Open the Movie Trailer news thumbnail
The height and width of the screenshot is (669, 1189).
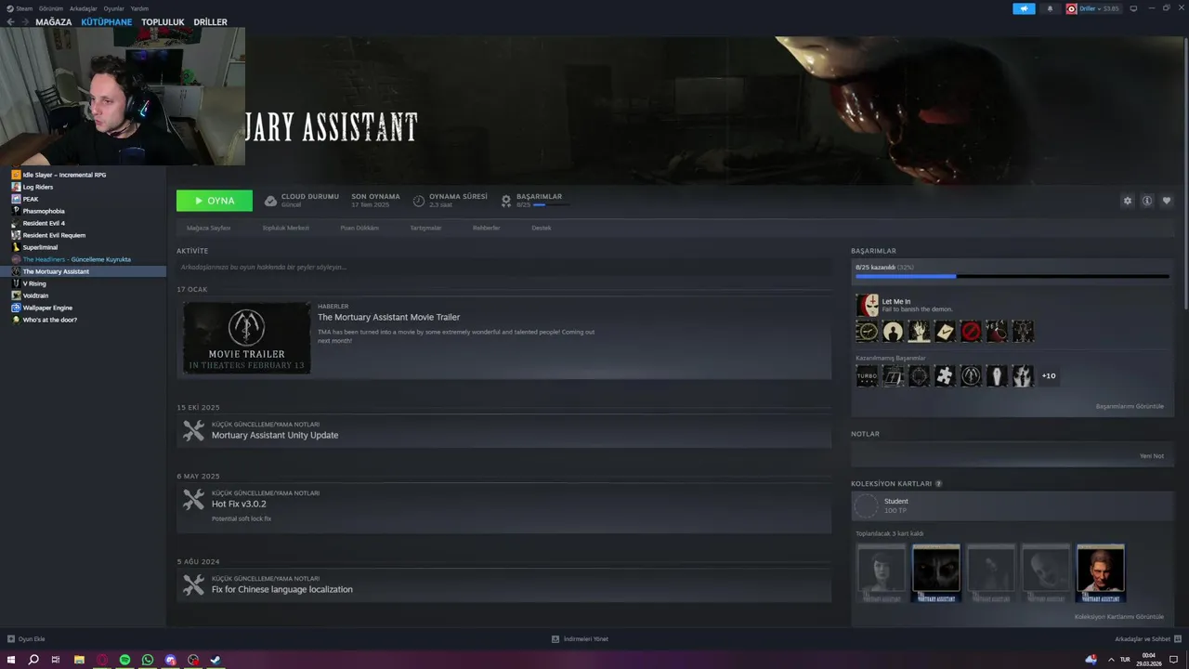pos(246,337)
